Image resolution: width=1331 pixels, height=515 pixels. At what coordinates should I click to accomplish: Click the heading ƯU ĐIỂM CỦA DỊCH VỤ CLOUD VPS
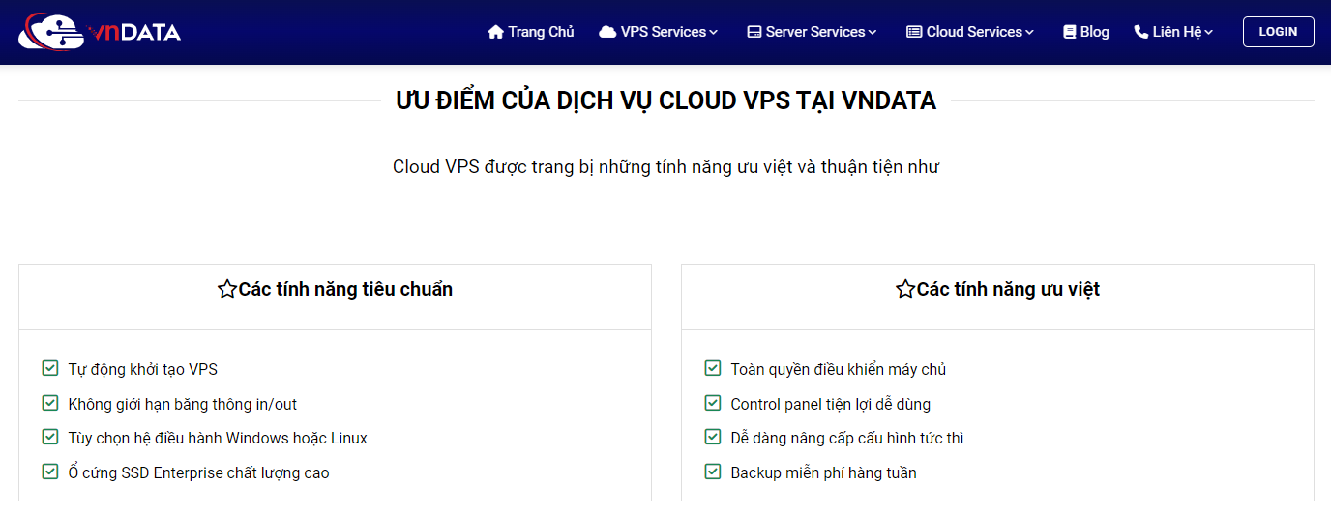(666, 100)
